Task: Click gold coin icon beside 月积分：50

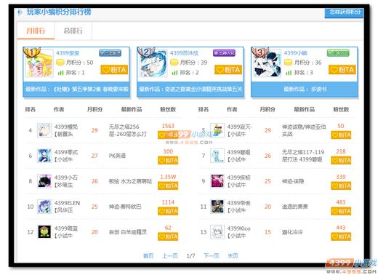Action: click(60, 63)
